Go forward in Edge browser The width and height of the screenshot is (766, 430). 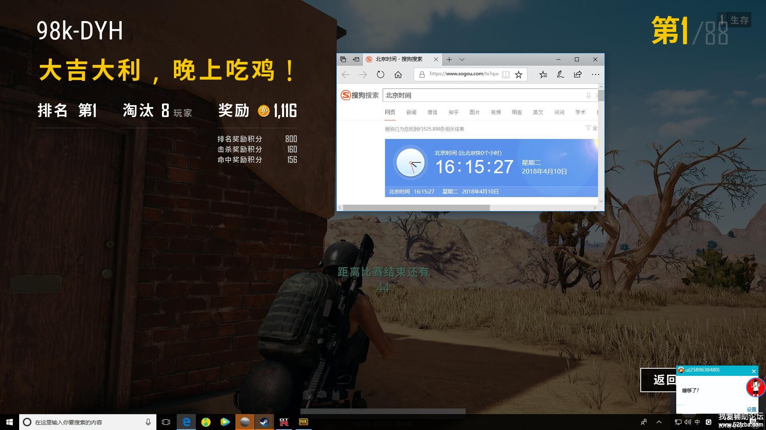[363, 74]
